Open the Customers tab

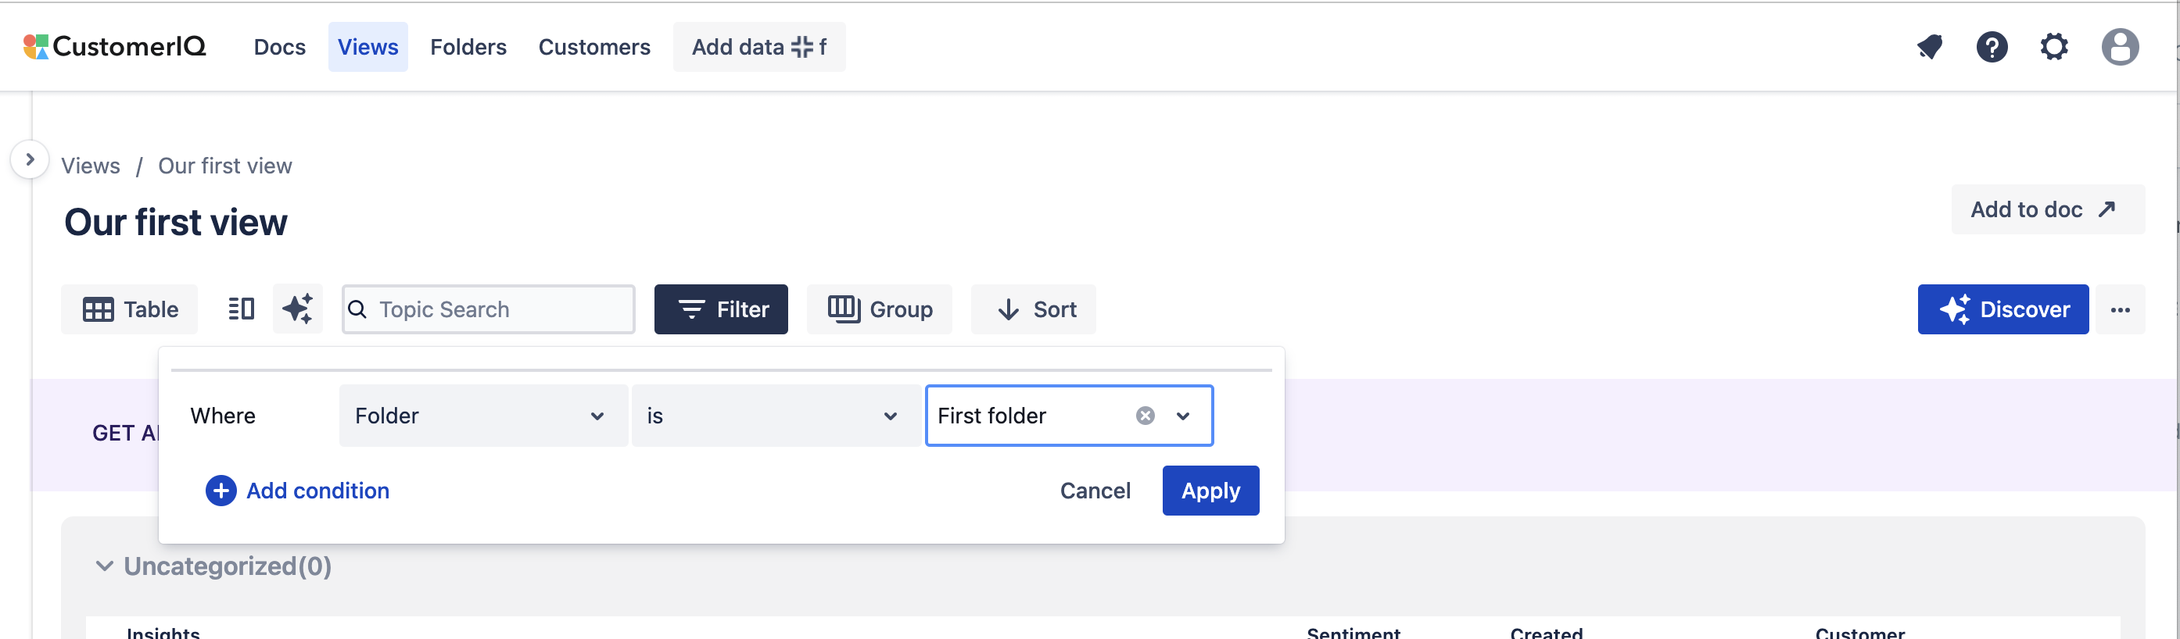(594, 47)
